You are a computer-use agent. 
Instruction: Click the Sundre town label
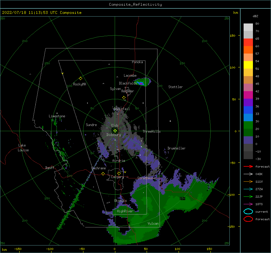click(x=91, y=125)
